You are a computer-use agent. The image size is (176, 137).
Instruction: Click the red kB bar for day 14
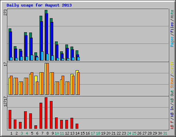[x=77, y=126]
